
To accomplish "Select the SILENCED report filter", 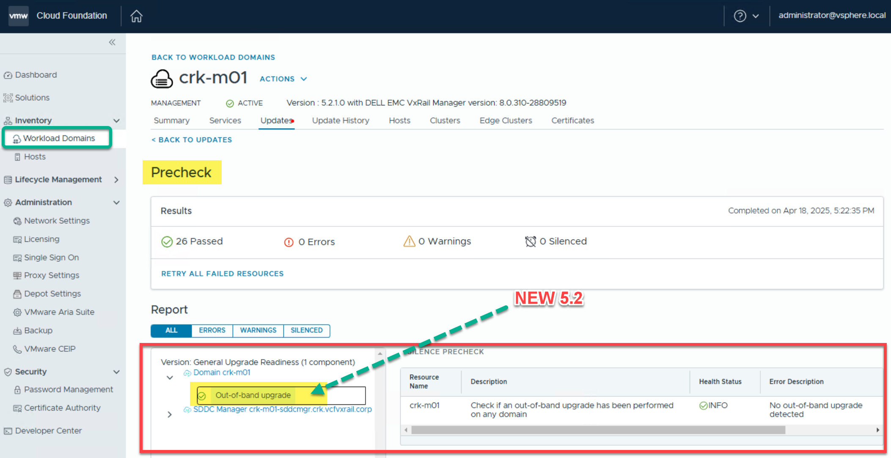I will (306, 330).
